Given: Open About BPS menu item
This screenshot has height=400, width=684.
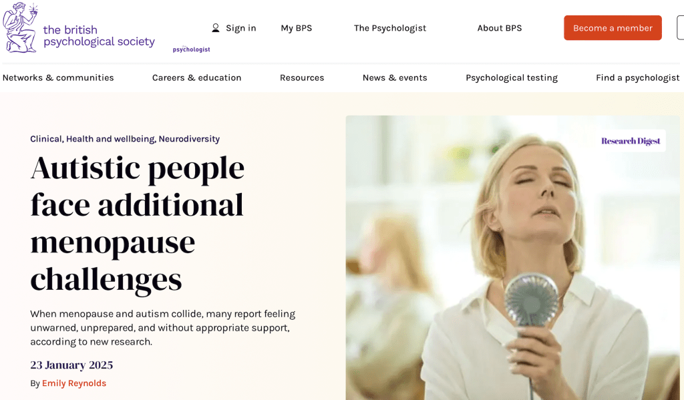Looking at the screenshot, I should click(500, 28).
